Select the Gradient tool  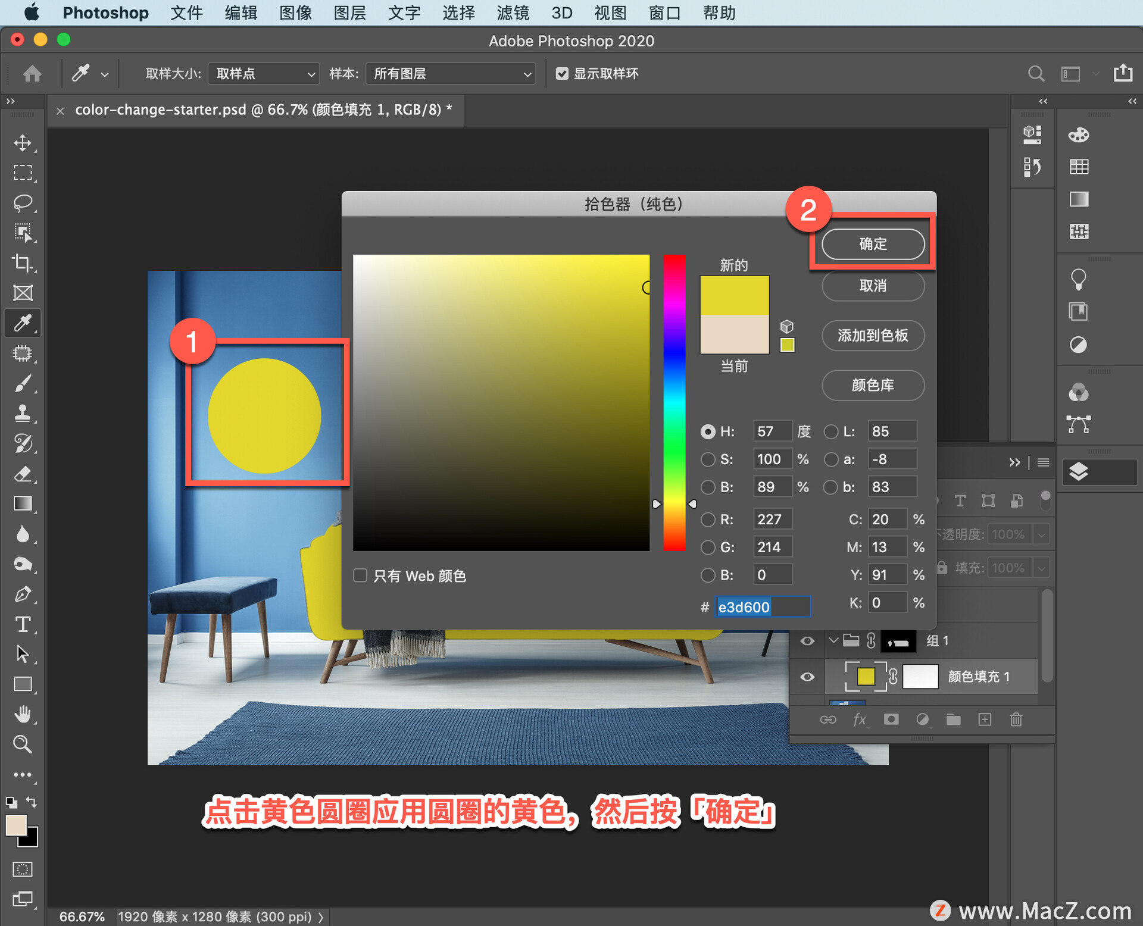[x=23, y=503]
